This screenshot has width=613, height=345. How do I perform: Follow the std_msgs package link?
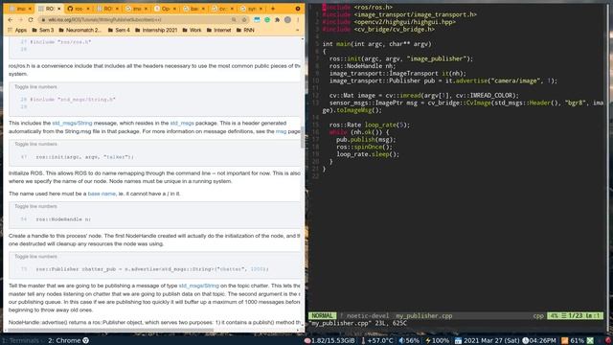click(182, 124)
